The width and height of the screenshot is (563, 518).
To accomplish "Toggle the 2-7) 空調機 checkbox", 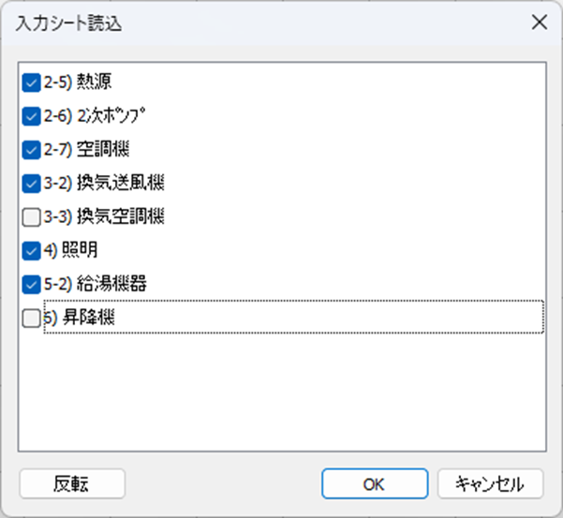I will coord(31,150).
